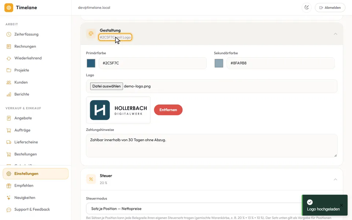
Task: Click the Kunden people icon
Action: pos(9,82)
